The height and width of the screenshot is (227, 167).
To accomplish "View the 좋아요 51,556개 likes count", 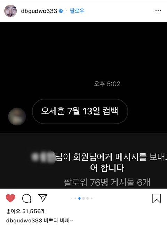I will pyautogui.click(x=26, y=211).
